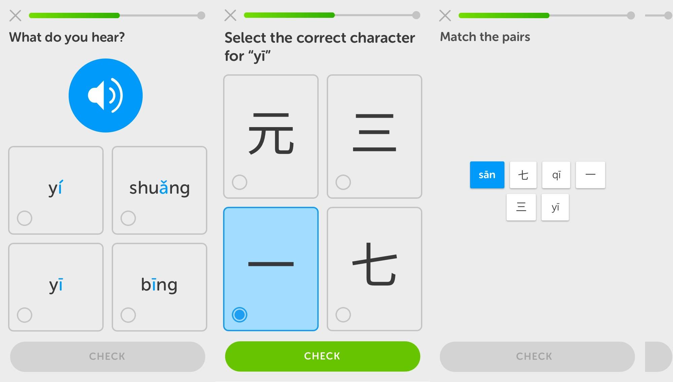Screen dimensions: 673x382
Task: Choose the 七 character card
Action: coord(375,267)
